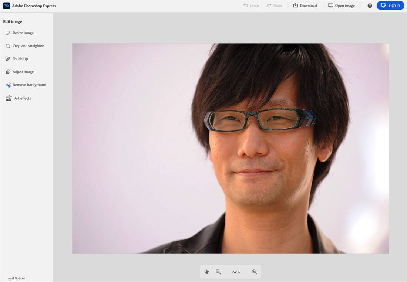The height and width of the screenshot is (282, 407).
Task: Open a new image via Open image
Action: pyautogui.click(x=341, y=5)
